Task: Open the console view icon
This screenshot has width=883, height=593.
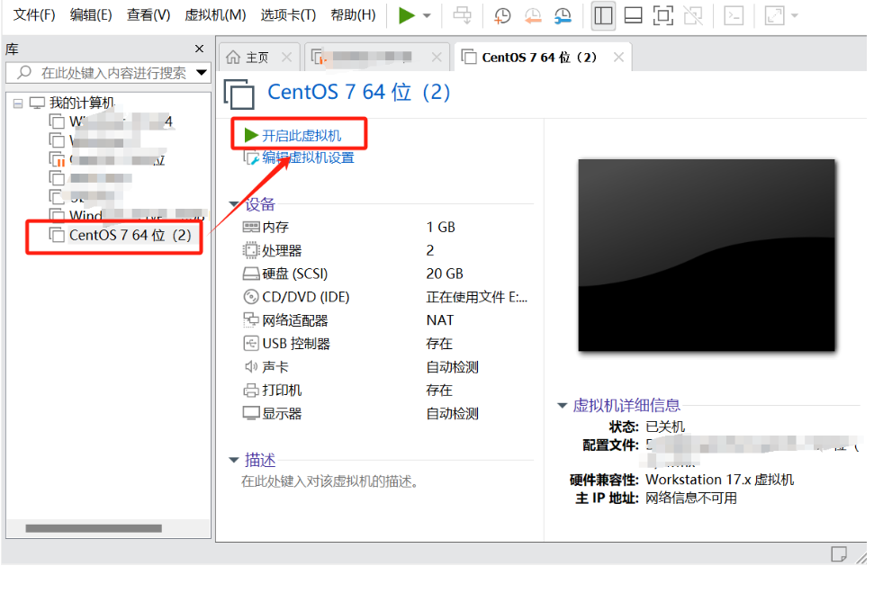Action: click(x=734, y=16)
